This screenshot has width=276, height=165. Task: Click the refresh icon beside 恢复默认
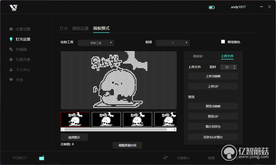165,158
